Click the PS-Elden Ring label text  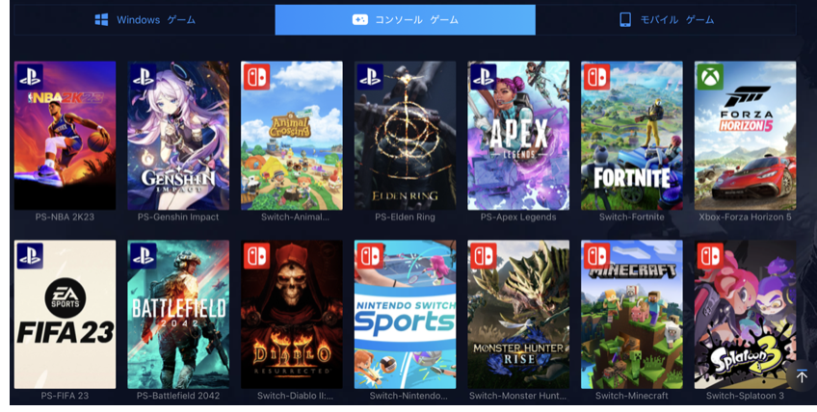pos(405,217)
